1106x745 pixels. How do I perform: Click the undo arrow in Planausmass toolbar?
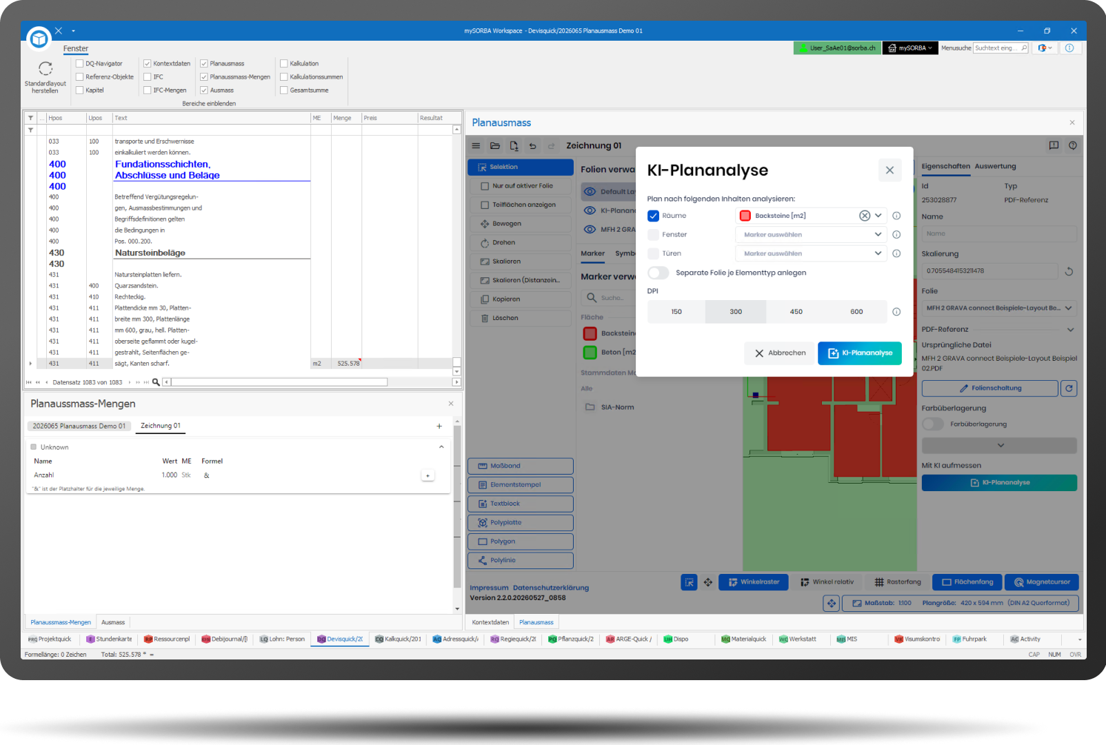point(532,146)
